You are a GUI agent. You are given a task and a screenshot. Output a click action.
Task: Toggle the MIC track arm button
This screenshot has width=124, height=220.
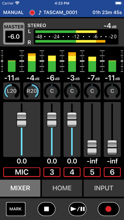pos(22,172)
